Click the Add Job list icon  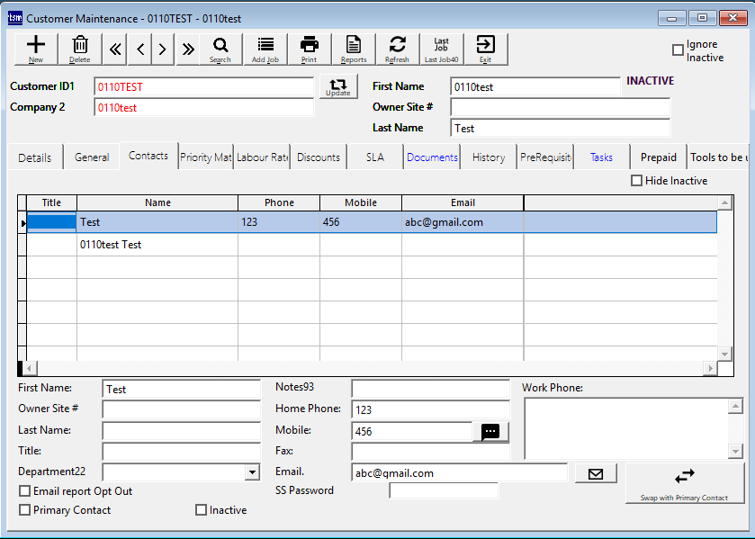pos(265,49)
